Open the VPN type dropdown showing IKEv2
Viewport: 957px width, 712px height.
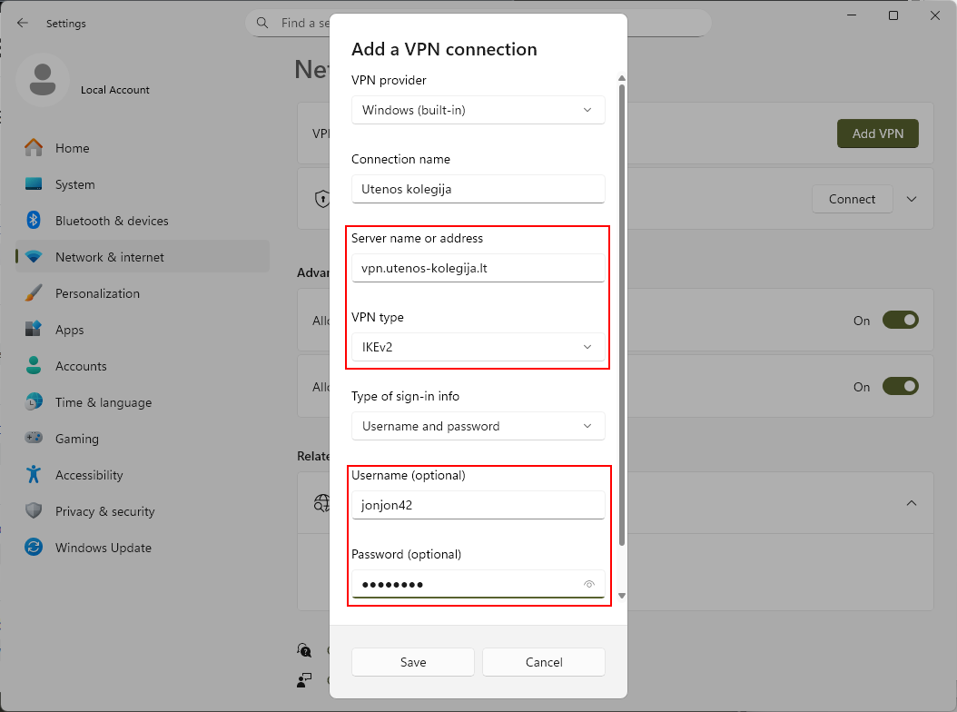478,347
